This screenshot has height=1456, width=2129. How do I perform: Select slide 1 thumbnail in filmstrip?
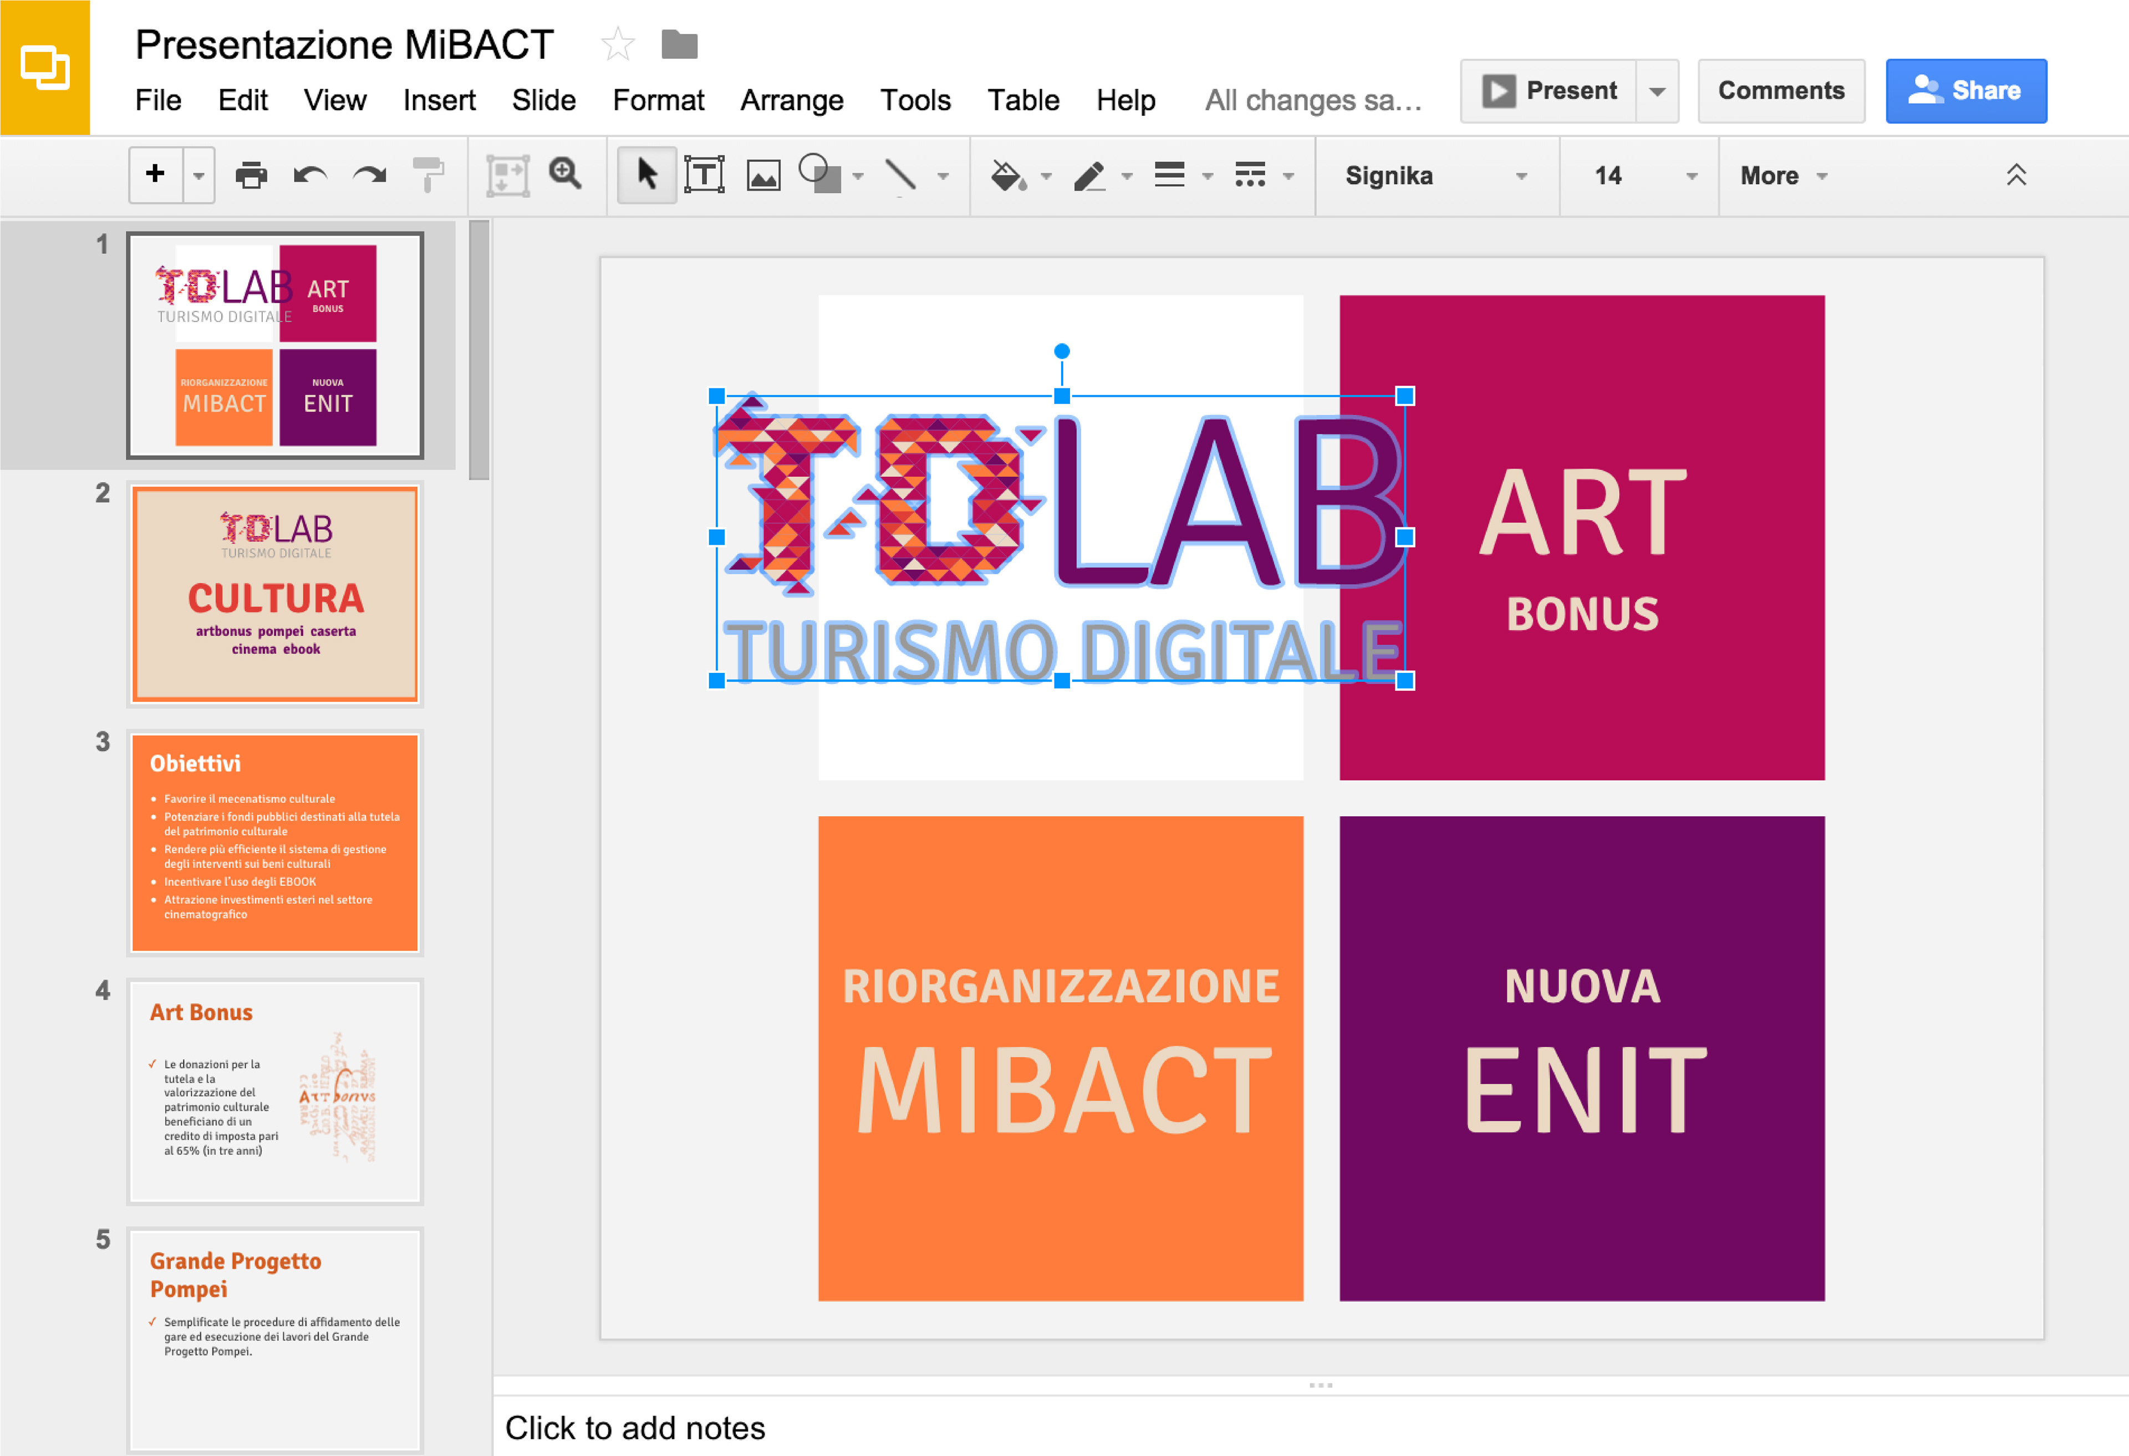(275, 345)
